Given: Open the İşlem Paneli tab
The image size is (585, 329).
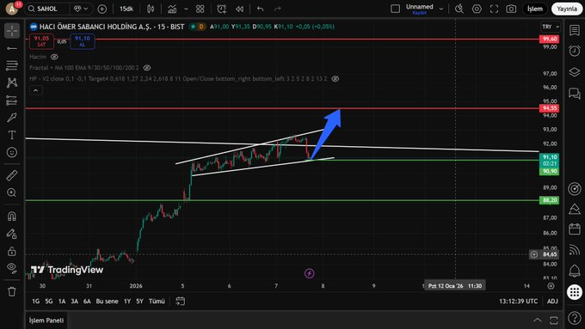Looking at the screenshot, I should [x=46, y=320].
